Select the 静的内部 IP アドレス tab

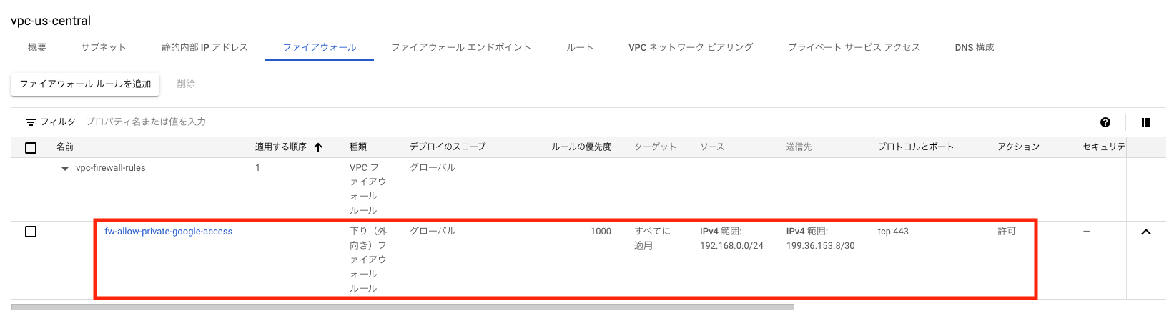[x=204, y=47]
